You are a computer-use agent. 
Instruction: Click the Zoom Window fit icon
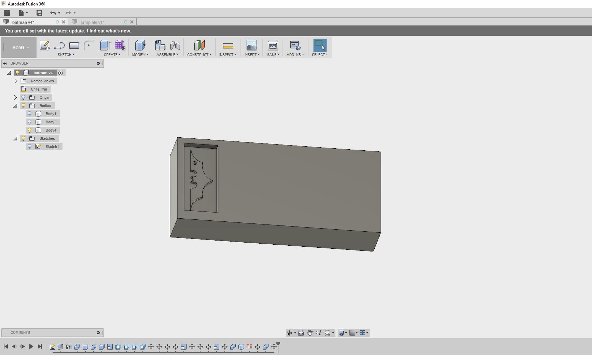tap(328, 333)
